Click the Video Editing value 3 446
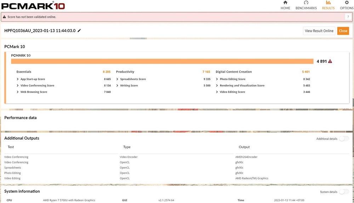354x203 pixels. [x=307, y=92]
